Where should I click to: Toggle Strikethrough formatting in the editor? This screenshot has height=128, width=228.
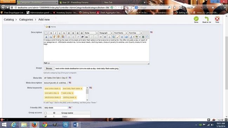click(64, 33)
